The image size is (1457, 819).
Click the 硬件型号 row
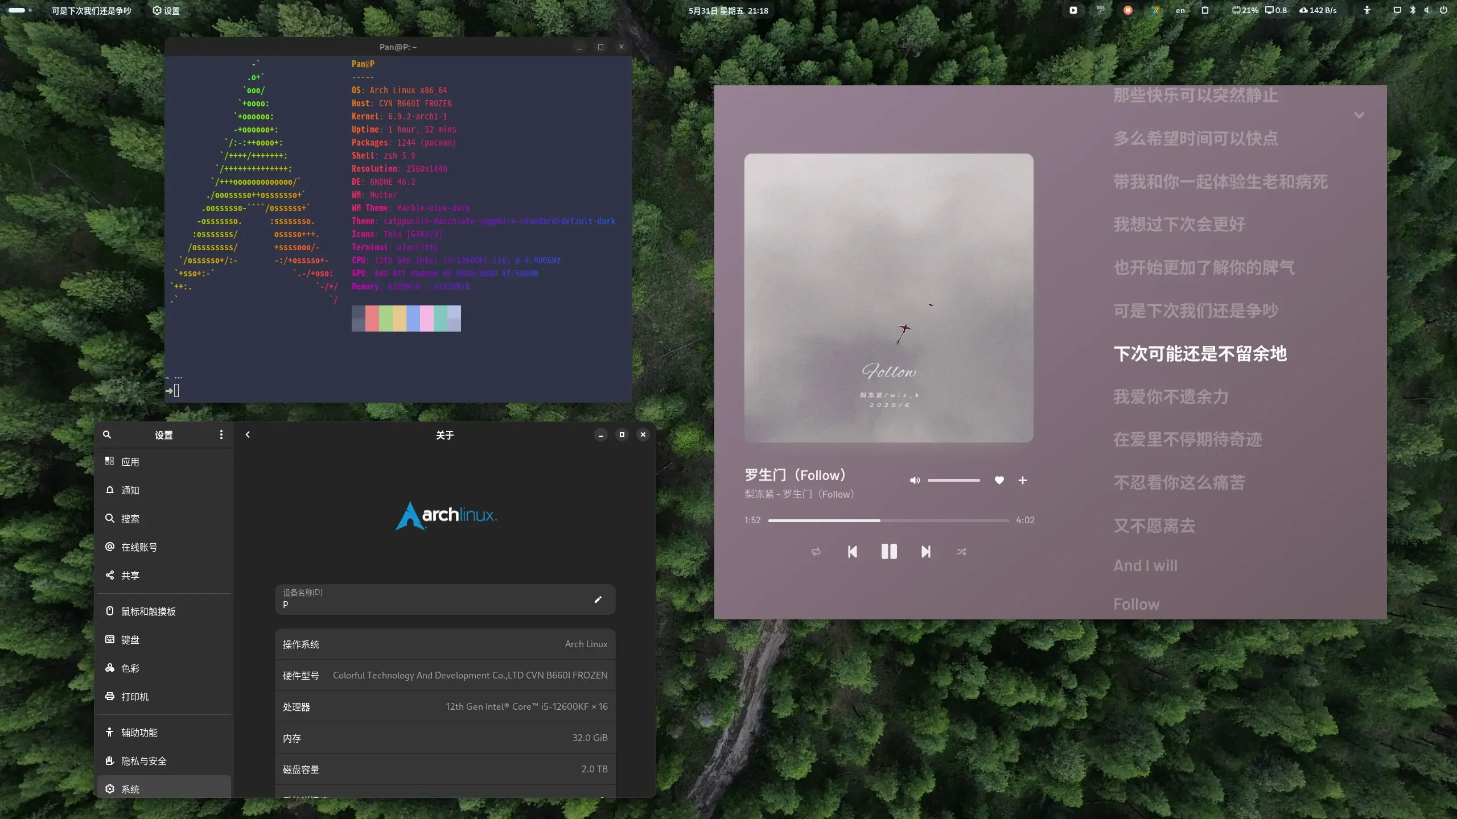click(x=445, y=675)
